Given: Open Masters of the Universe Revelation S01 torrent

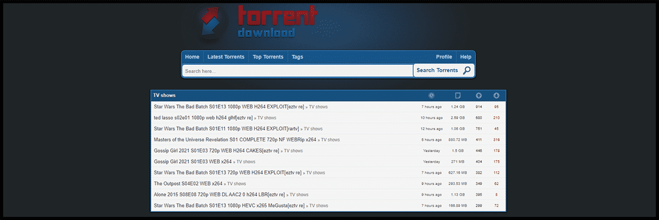Looking at the screenshot, I should click(x=235, y=140).
